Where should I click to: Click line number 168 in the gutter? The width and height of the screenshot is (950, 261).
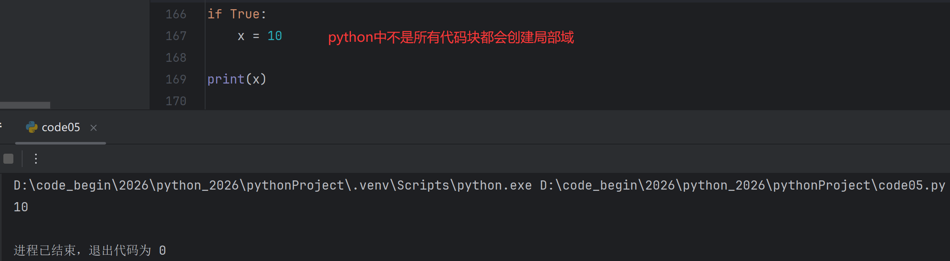pos(176,58)
